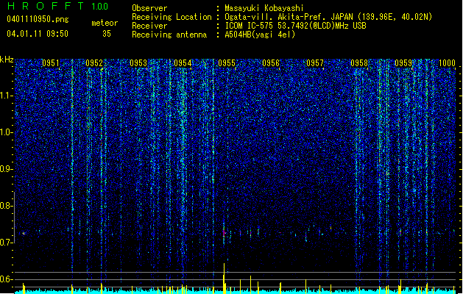Click the 0956 time marker

271,62
